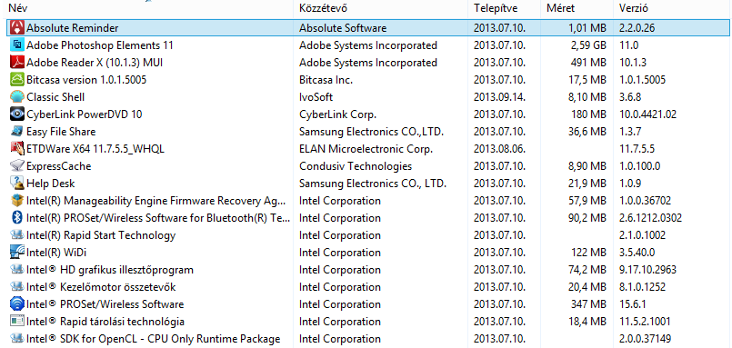Select the Easy File Share entry
This screenshot has width=732, height=348.
click(61, 132)
